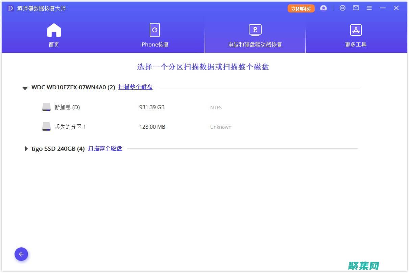409x273 pixels.
Task: Collapse the WDC WD10EZEX-07WN4A0 disk group
Action: click(25, 88)
